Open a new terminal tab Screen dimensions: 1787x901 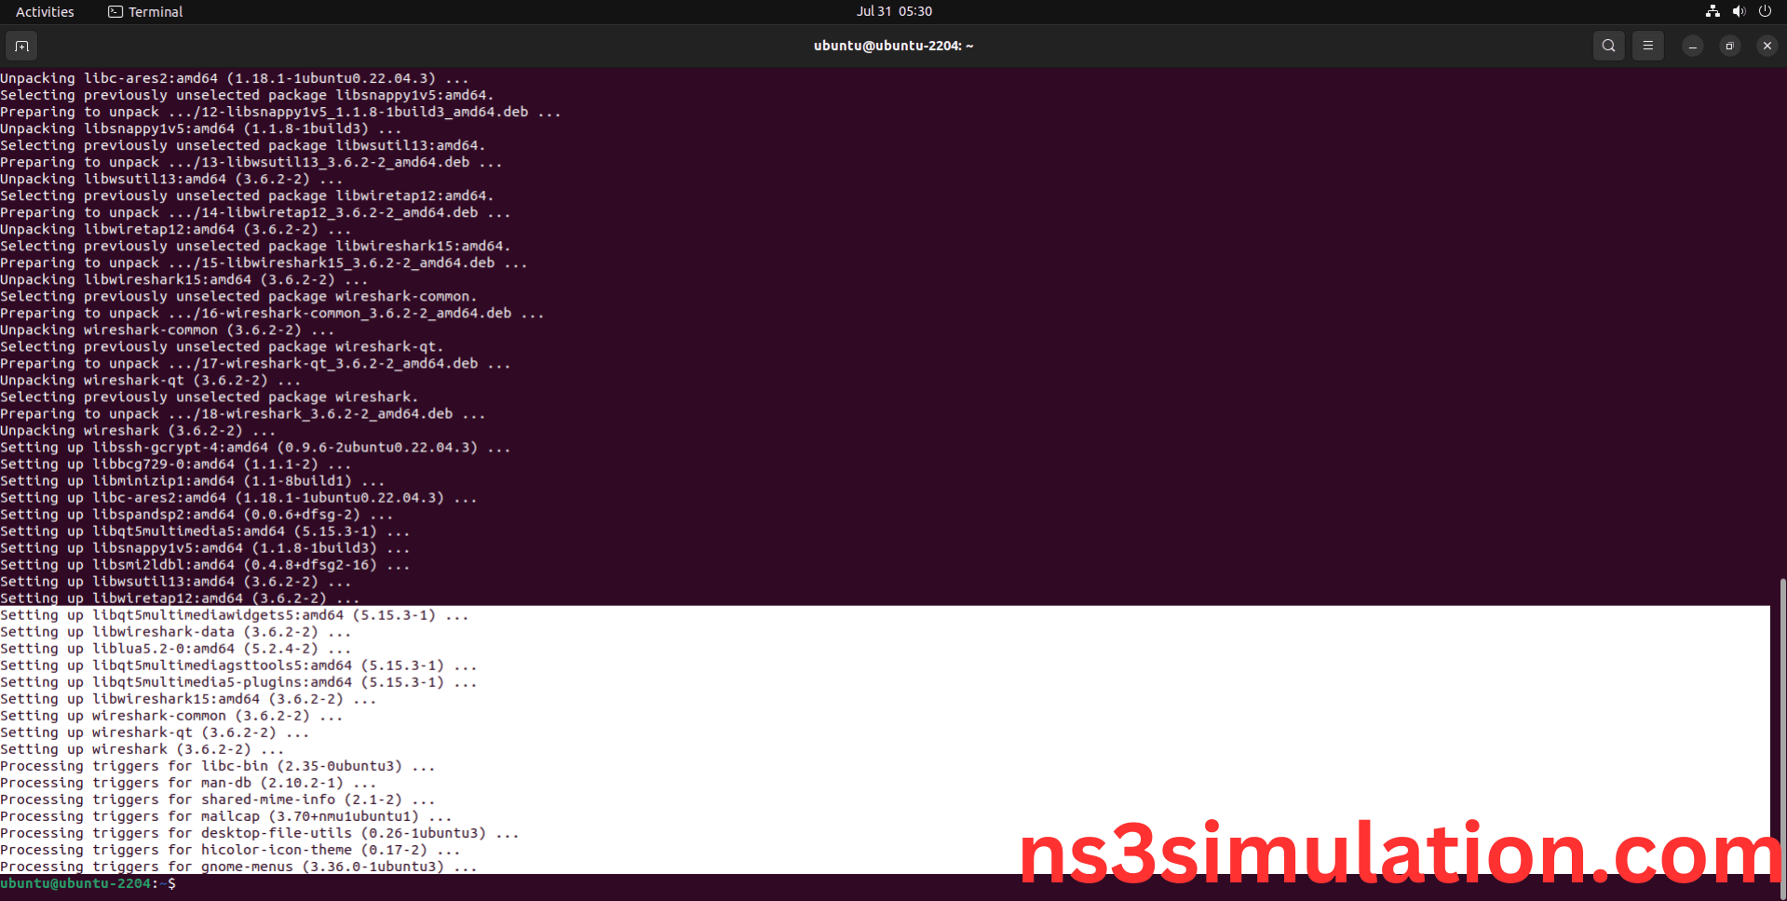pos(20,45)
